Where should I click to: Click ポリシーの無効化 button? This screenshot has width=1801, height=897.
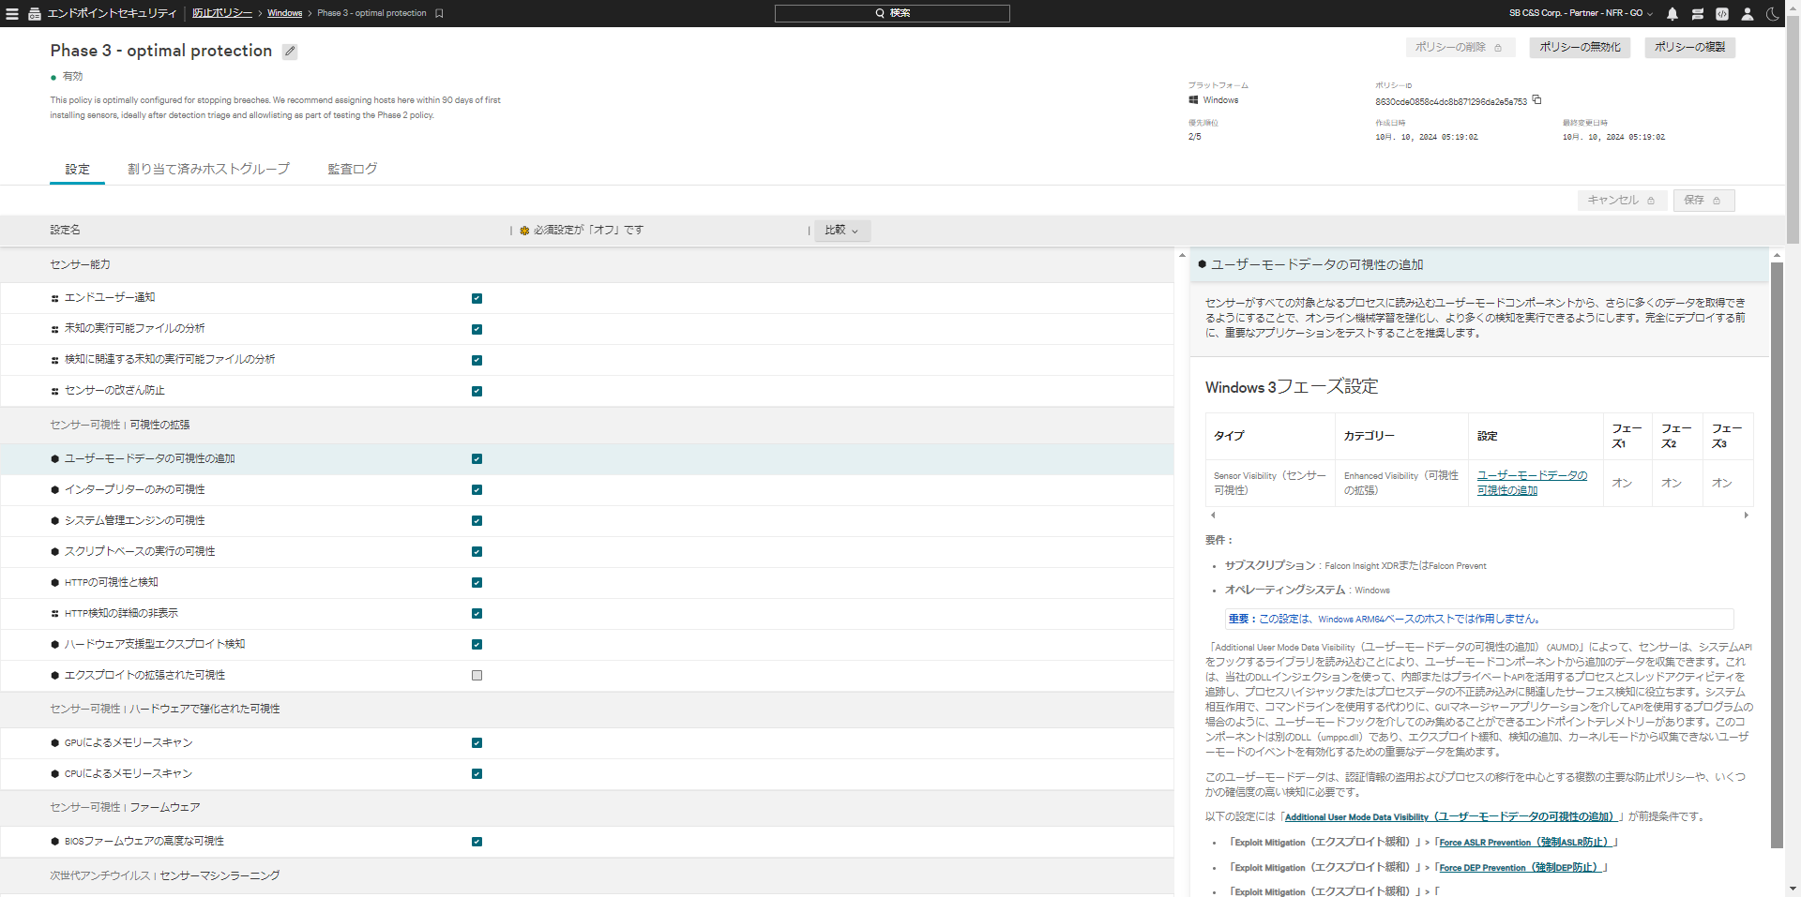click(x=1580, y=48)
